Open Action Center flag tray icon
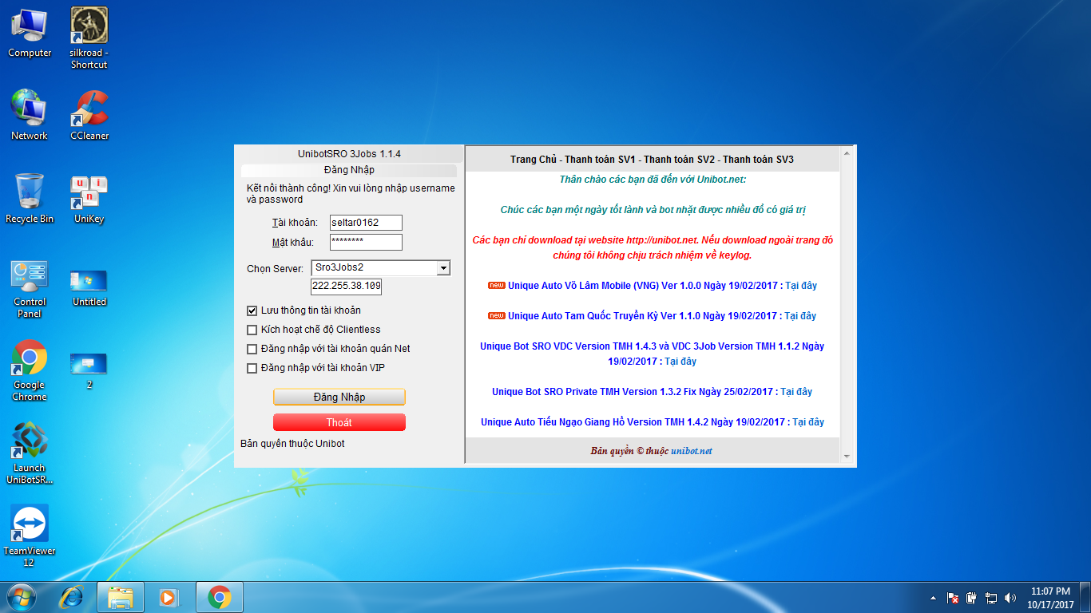 point(952,597)
